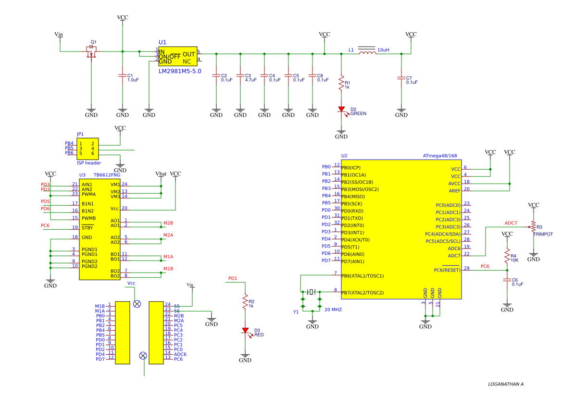
Task: Select the R4 10K resistor symbol
Action: (507, 256)
